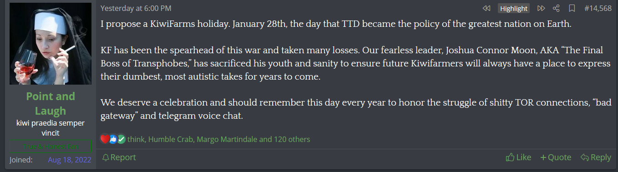Click the blue thumbs-up reaction icon
The width and height of the screenshot is (618, 172).
tap(113, 139)
